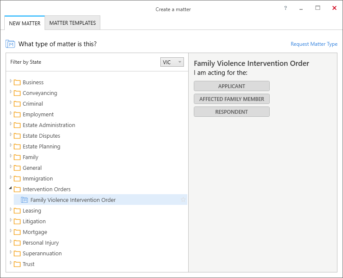Viewport: 343px width, 278px height.
Task: Mark Family Violence Intervention Order as favorite star
Action: (183, 200)
